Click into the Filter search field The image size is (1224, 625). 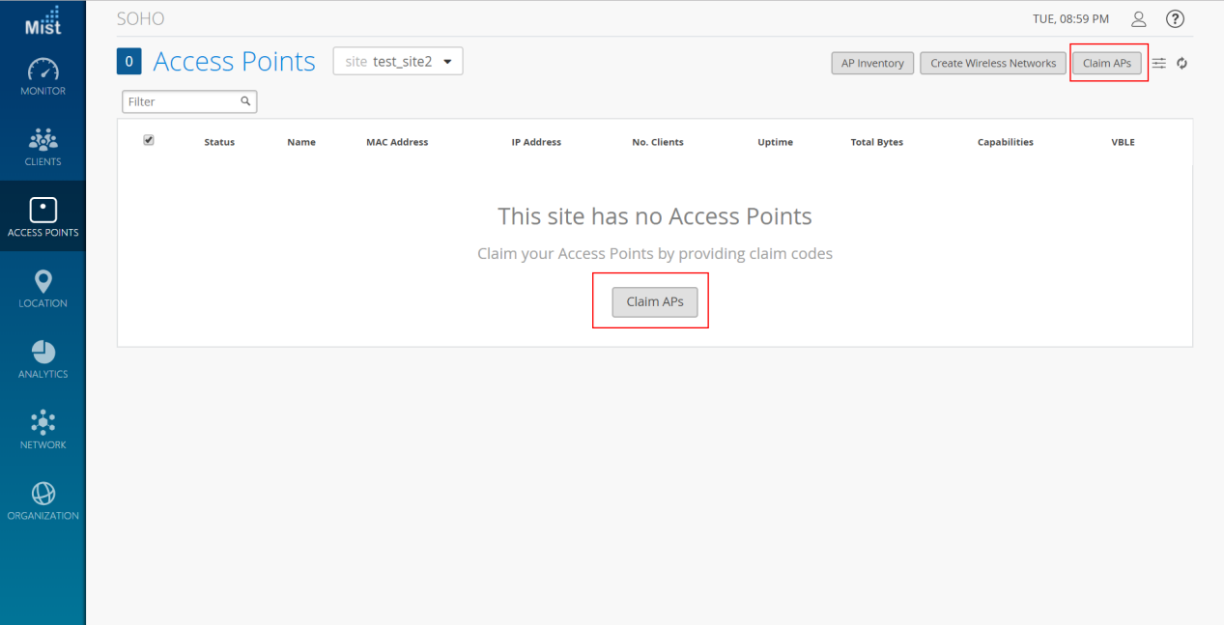click(189, 101)
